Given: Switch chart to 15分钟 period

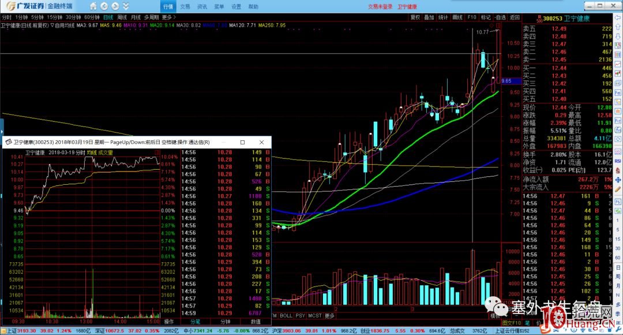Looking at the screenshot, I should tap(55, 17).
